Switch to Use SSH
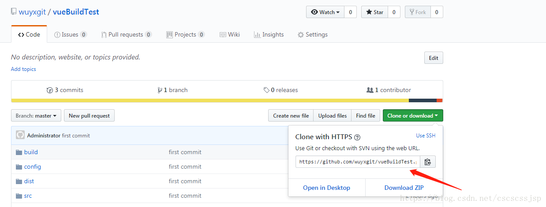Viewport: 546px width, 207px height. tap(426, 136)
